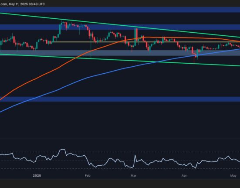Select the tall green candle in early March
Image resolution: width=240 pixels, height=188 pixels.
pos(135,37)
